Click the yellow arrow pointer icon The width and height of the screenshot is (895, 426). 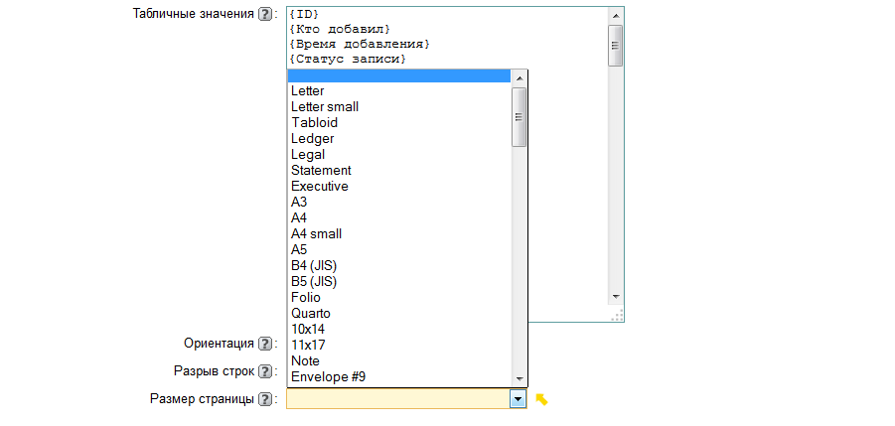point(542,399)
